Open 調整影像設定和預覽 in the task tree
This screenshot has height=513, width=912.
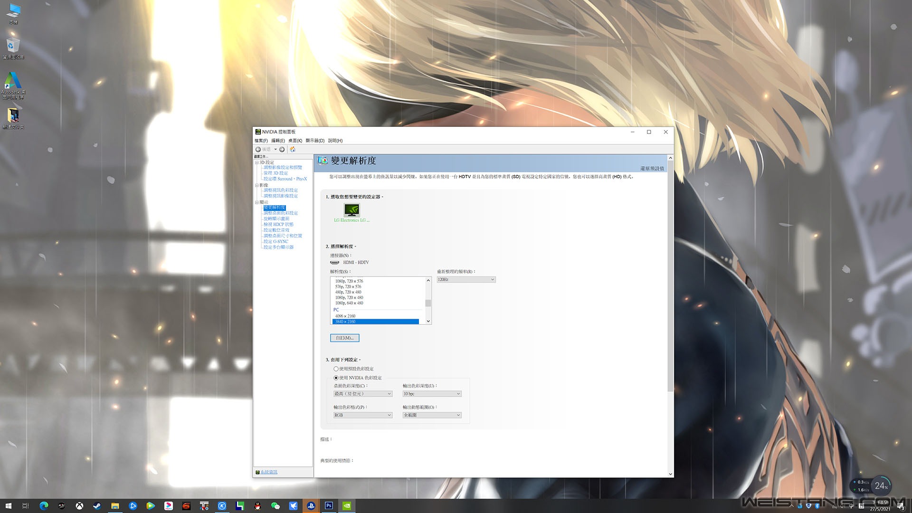(283, 168)
